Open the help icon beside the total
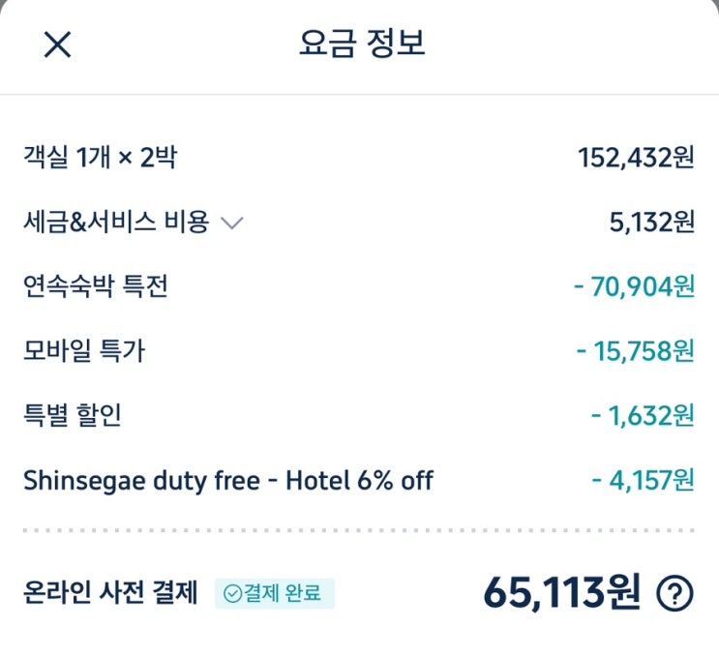 674,593
